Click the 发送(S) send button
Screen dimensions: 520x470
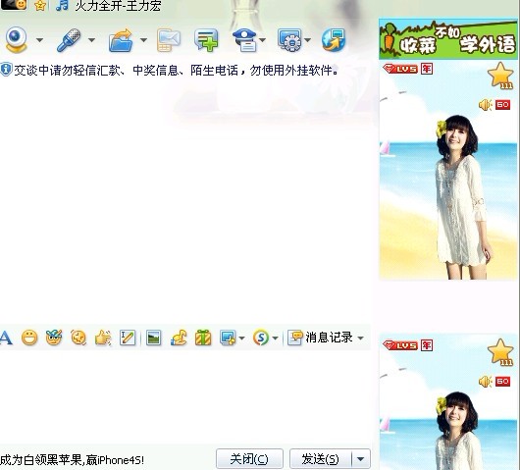[321, 459]
